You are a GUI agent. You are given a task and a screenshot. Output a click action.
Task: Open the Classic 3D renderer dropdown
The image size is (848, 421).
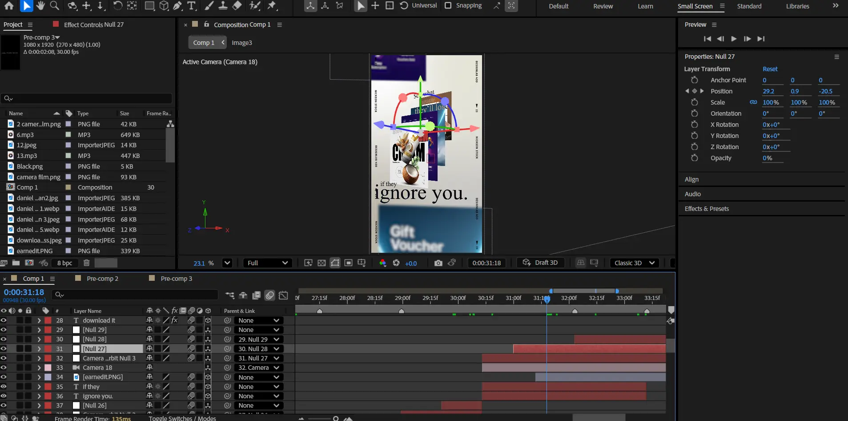click(634, 263)
